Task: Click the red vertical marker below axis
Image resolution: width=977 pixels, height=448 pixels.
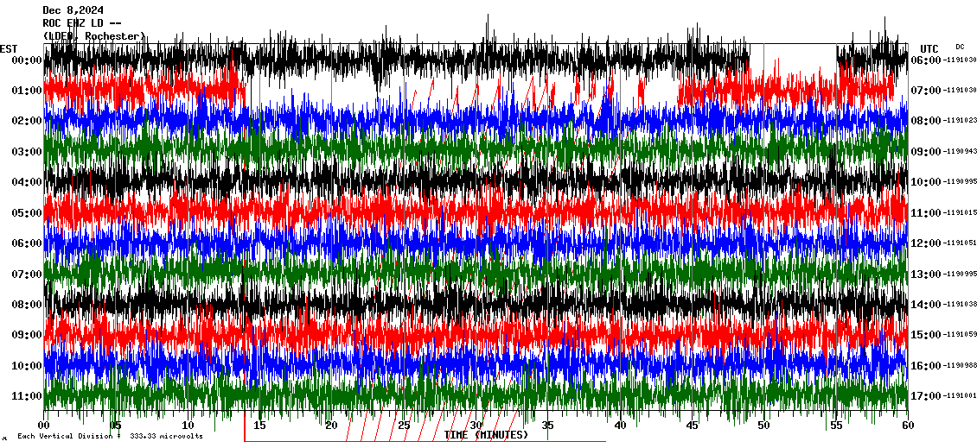Action: (x=245, y=430)
